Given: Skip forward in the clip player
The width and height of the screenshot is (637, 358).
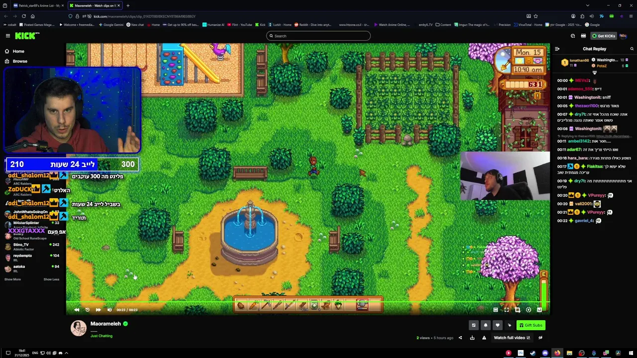Looking at the screenshot, I should coord(98,310).
